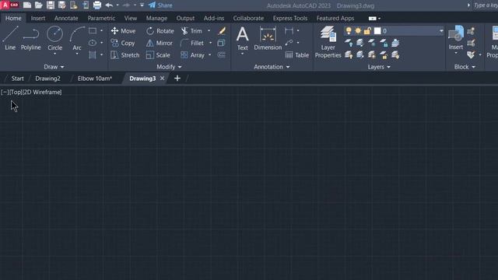
Task: Activate the Copy command
Action: point(123,43)
